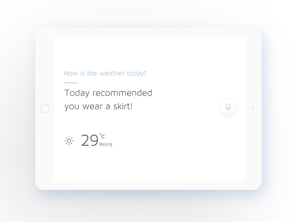This screenshot has width=296, height=222.
Task: Click the word "How" in the question
Action: pyautogui.click(x=70, y=73)
